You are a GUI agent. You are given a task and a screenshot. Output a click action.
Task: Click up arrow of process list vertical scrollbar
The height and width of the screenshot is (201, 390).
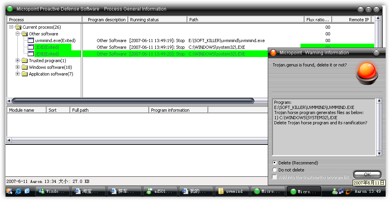coord(378,18)
